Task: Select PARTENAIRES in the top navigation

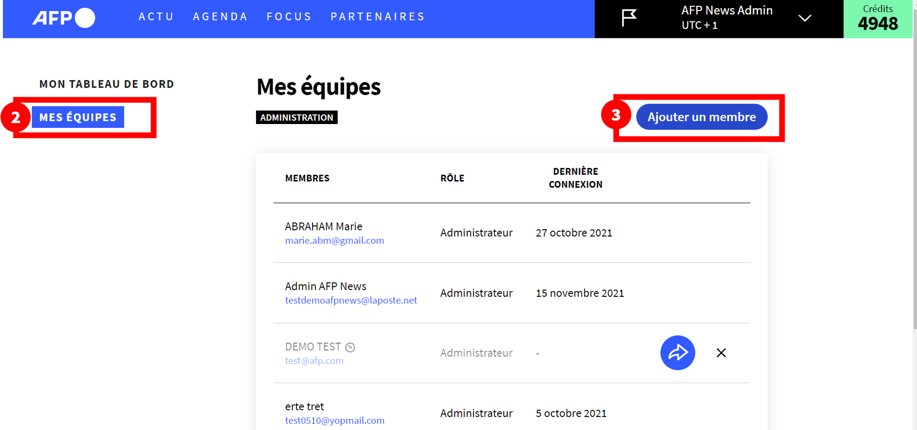Action: [x=378, y=17]
